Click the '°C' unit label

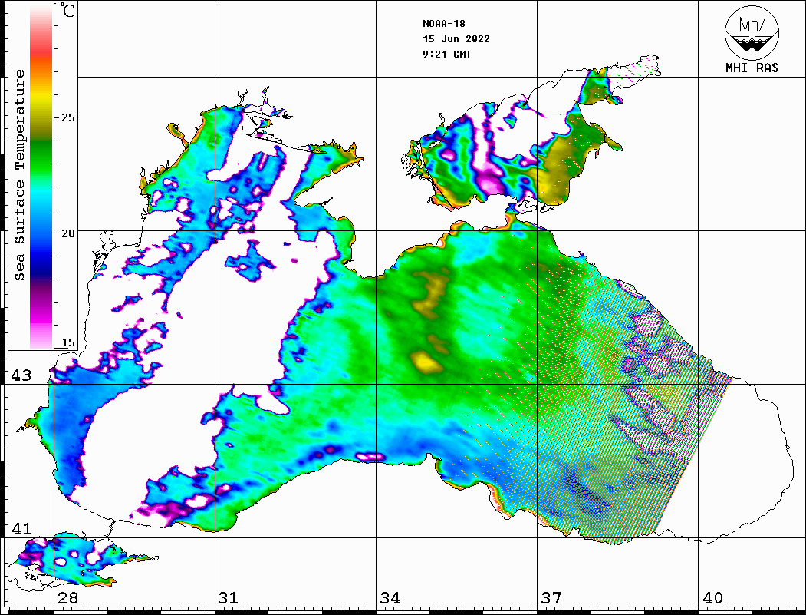(67, 11)
